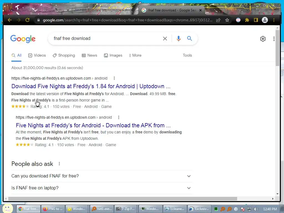The width and height of the screenshot is (284, 213).
Task: Open 'Five Nights at Freddy's for Android' result
Action: coord(93,125)
